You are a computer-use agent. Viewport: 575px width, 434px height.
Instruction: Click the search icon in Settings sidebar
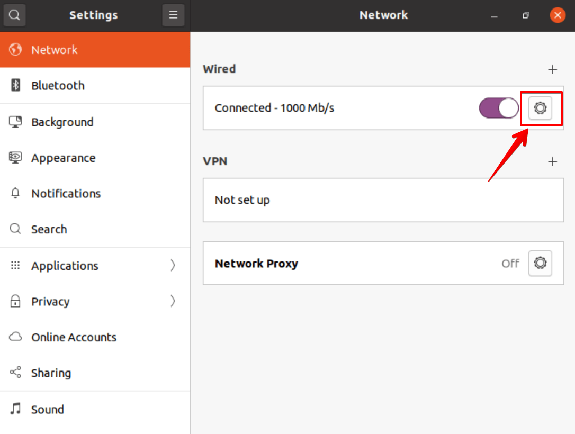click(14, 15)
